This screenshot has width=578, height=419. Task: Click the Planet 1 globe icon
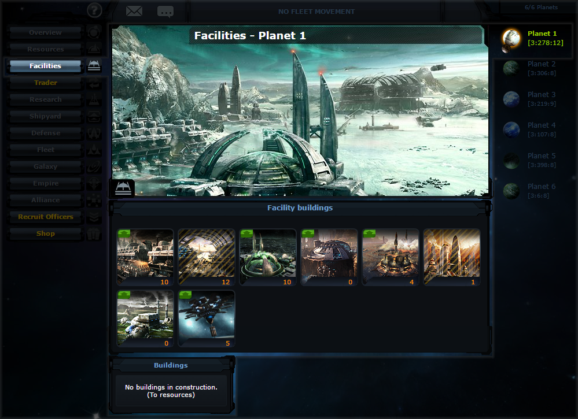pyautogui.click(x=511, y=37)
